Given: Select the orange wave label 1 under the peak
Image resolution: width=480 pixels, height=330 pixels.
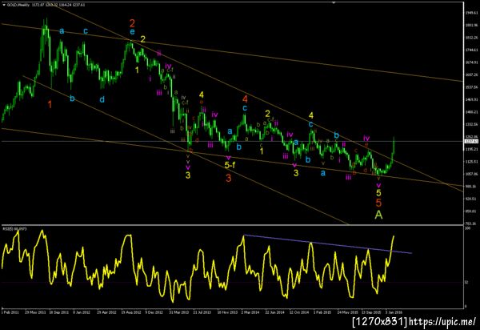Looking at the screenshot, I should tap(50, 104).
